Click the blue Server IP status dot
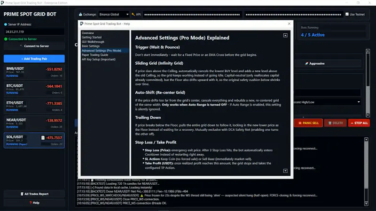Viewport: 376px width, 211px height. 6,24
